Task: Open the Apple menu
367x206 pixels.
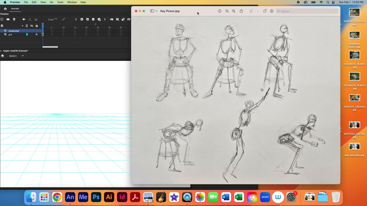Action: click(x=5, y=2)
